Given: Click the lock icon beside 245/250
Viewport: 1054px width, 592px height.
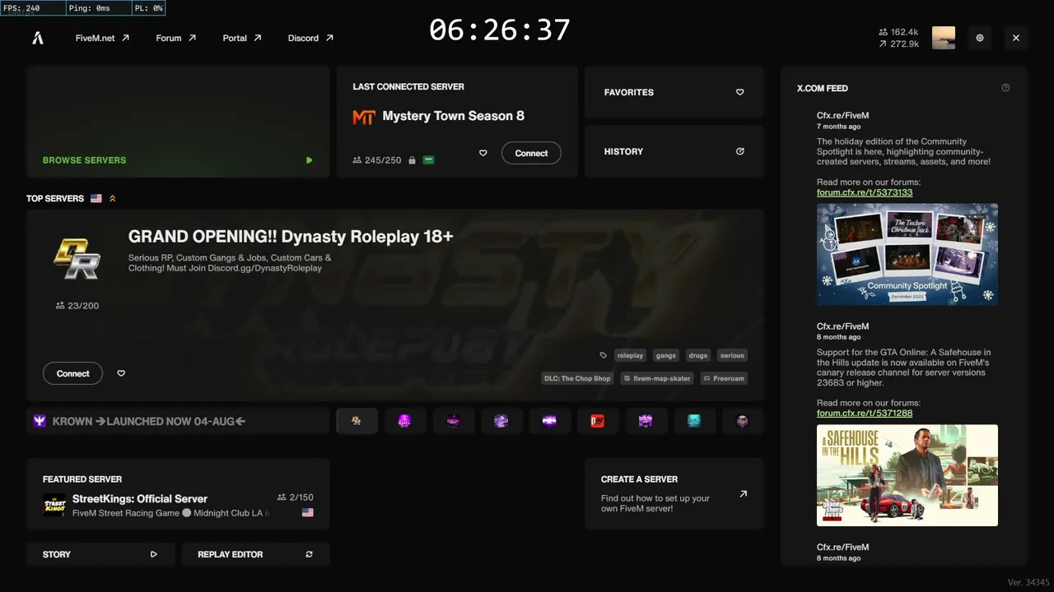Looking at the screenshot, I should tap(412, 160).
